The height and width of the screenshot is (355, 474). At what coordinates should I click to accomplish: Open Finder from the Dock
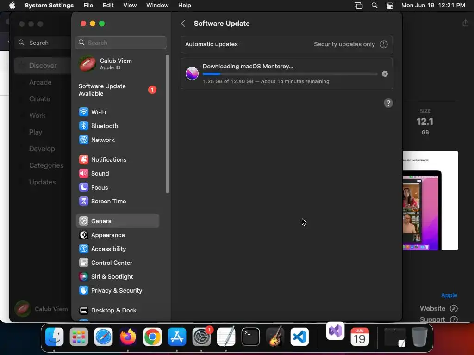55,337
